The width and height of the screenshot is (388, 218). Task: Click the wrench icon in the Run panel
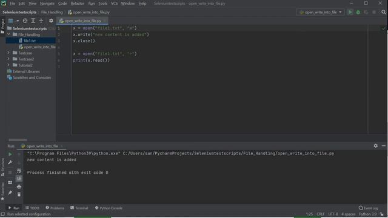tap(10, 162)
